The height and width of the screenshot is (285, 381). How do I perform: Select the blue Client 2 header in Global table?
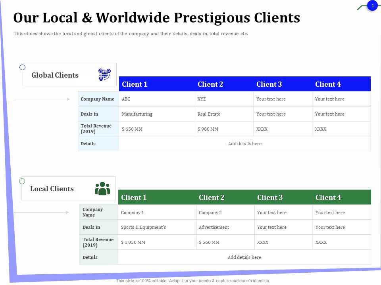point(224,84)
